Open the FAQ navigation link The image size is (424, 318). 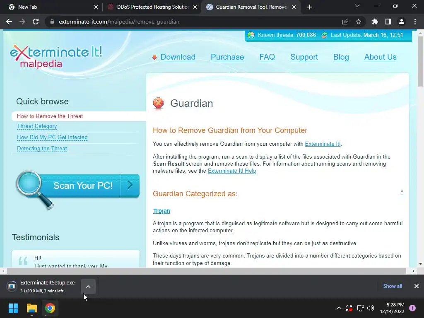tap(267, 57)
